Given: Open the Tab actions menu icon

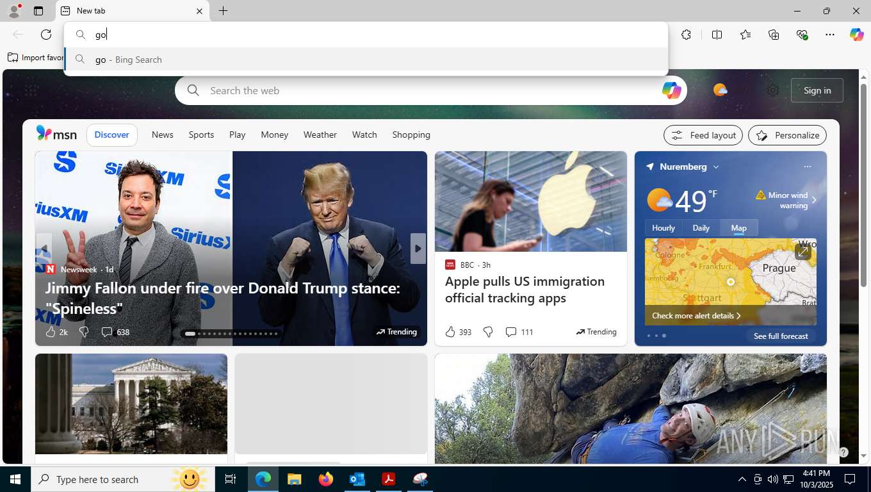Looking at the screenshot, I should pos(38,11).
